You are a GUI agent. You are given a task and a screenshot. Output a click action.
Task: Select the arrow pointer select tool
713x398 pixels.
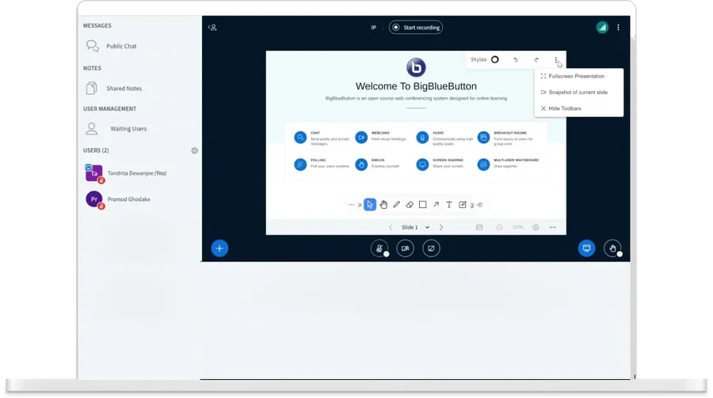(370, 205)
